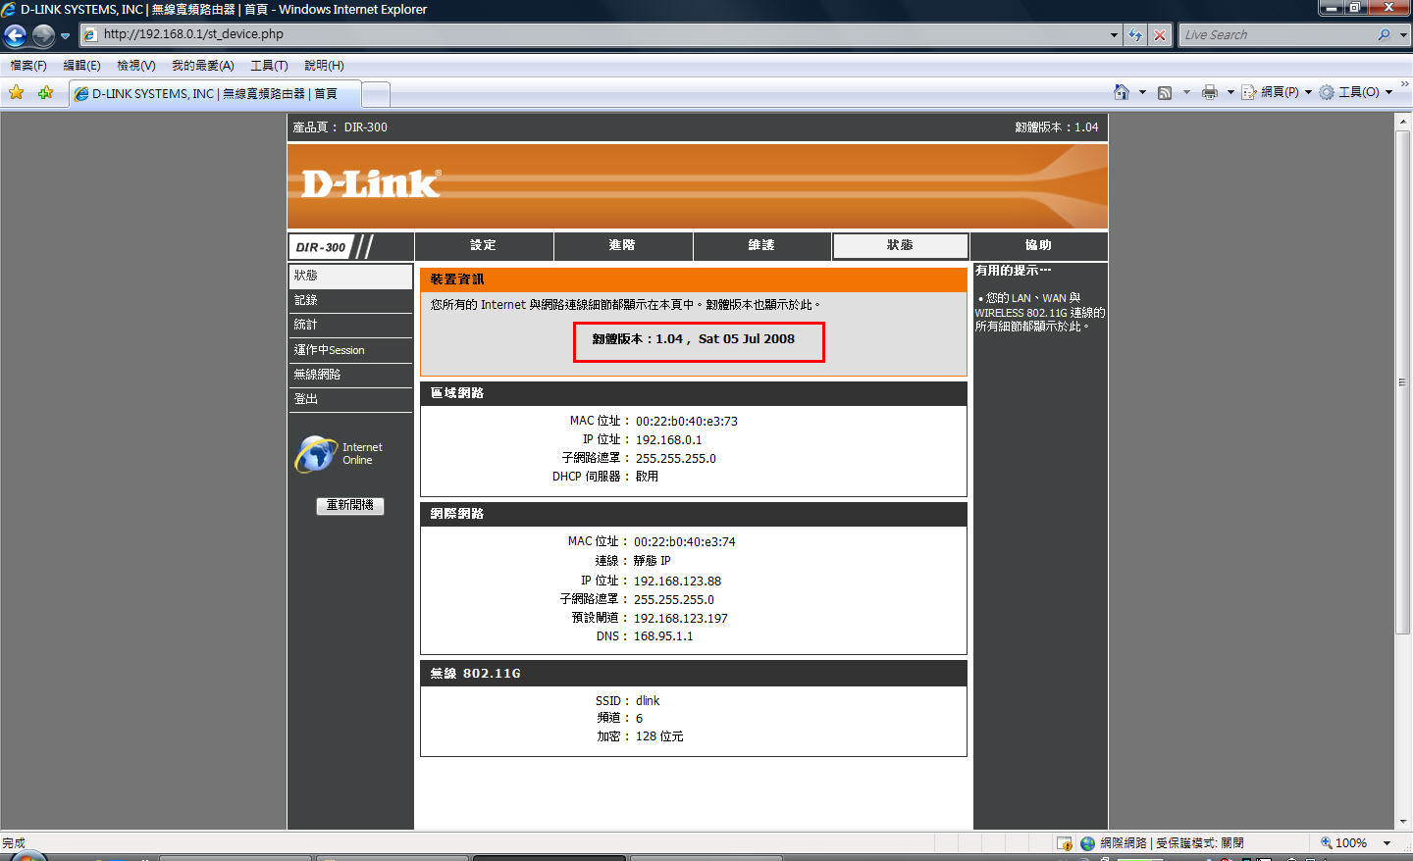
Task: Click the Print icon
Action: coord(1209,92)
